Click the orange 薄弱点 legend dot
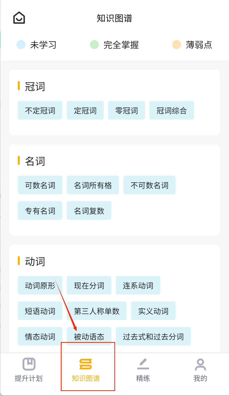This screenshot has height=396, width=229. [x=176, y=44]
